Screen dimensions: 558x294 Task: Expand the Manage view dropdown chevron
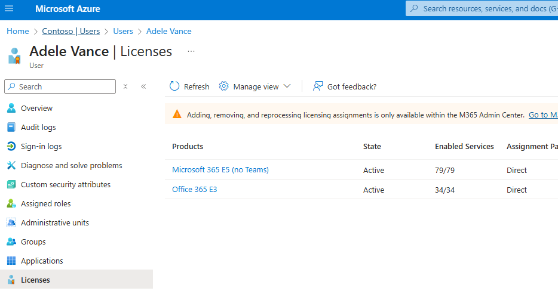pos(287,86)
